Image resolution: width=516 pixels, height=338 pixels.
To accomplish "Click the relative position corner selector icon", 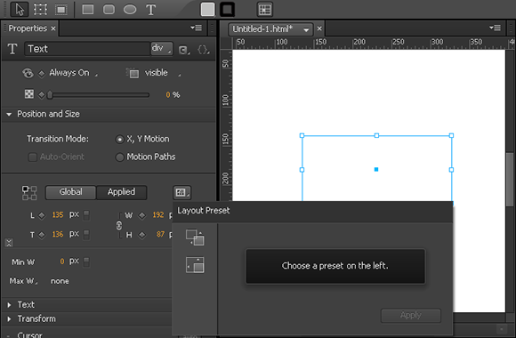I will 29,193.
